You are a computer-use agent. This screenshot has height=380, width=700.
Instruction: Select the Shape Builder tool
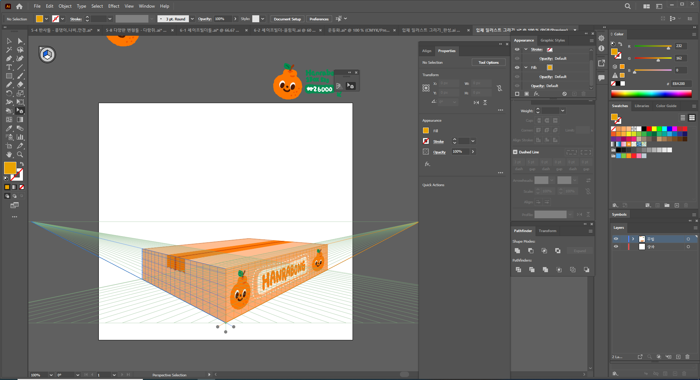(x=9, y=111)
